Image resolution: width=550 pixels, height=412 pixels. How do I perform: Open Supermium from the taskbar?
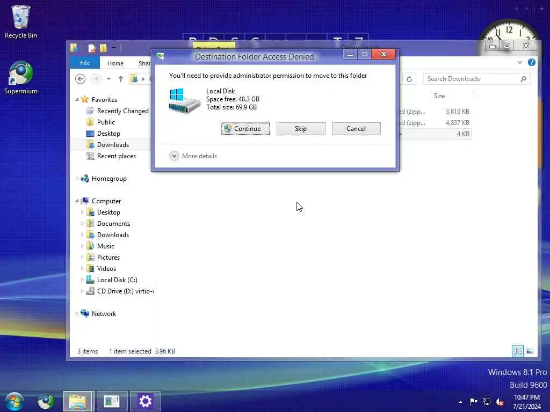46,401
